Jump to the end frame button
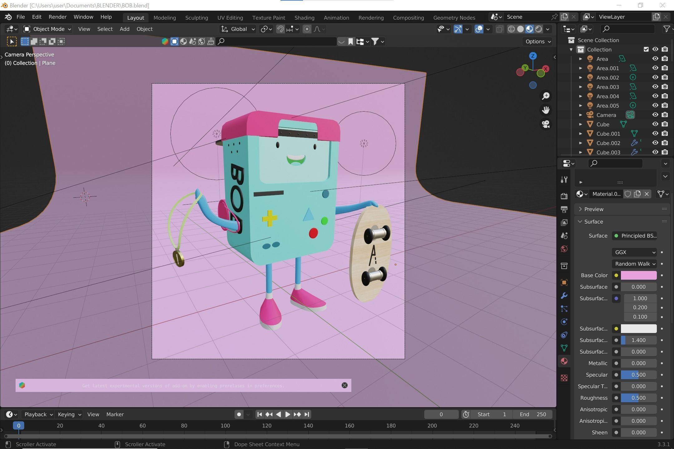674x449 pixels. (x=307, y=414)
